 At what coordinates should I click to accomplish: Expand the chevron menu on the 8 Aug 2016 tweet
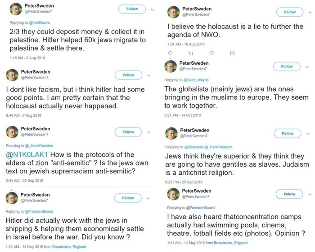153,9
